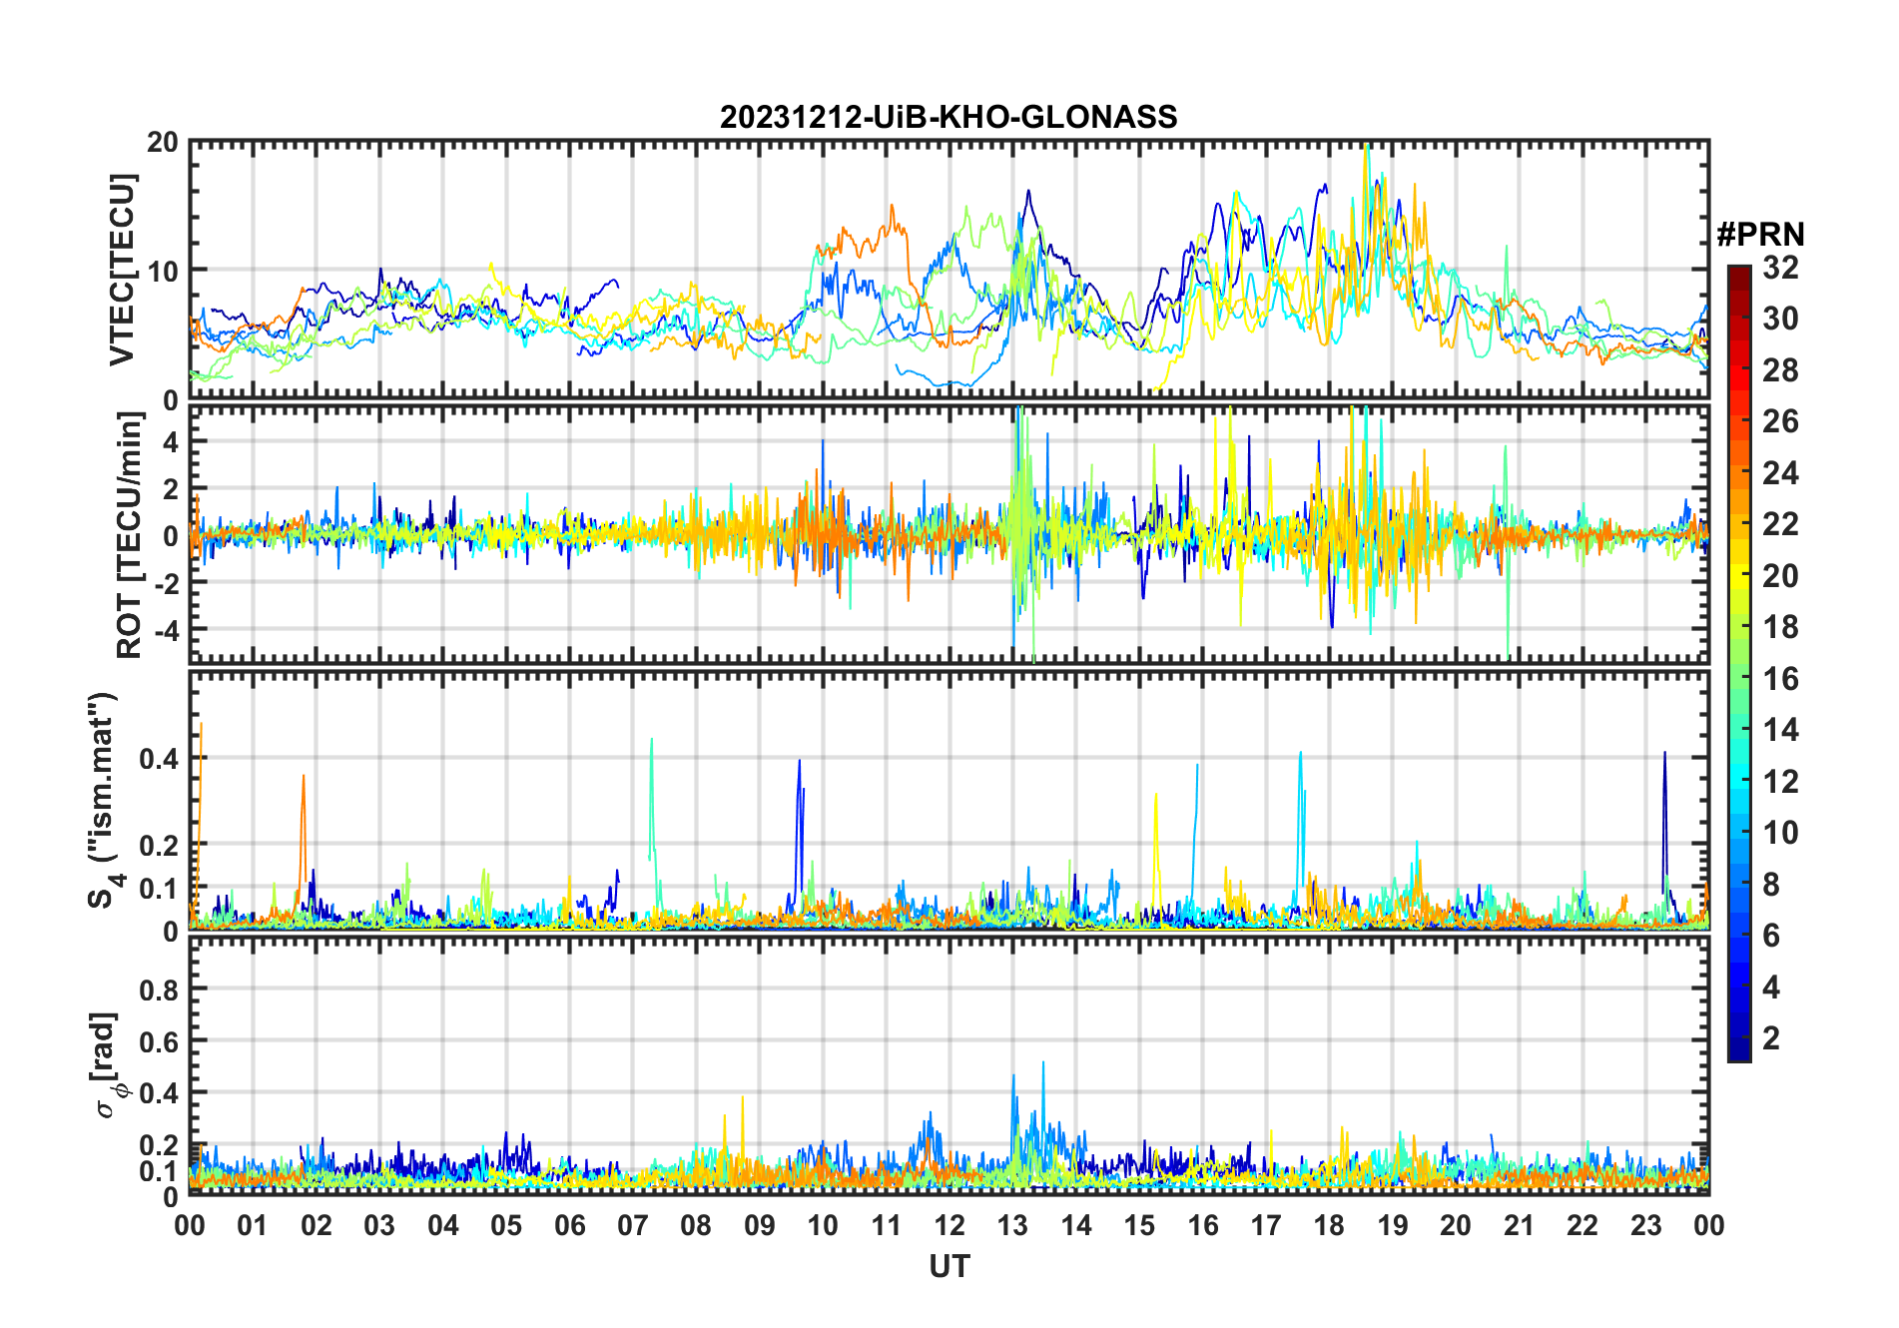Image resolution: width=1899 pixels, height=1328 pixels.
Task: Click the S4 ("ism.mat") axis label
Action: pyautogui.click(x=103, y=801)
